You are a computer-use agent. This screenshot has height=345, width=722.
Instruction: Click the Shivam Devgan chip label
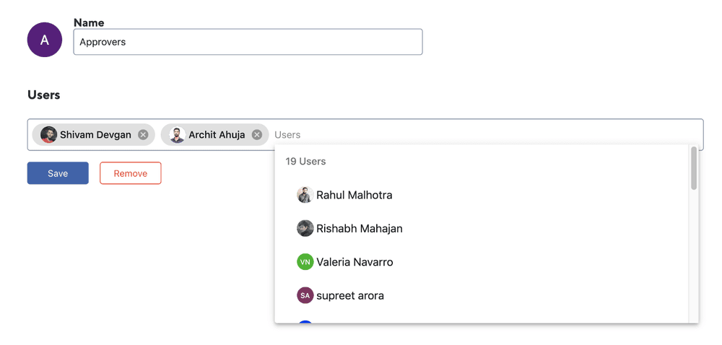click(x=95, y=135)
